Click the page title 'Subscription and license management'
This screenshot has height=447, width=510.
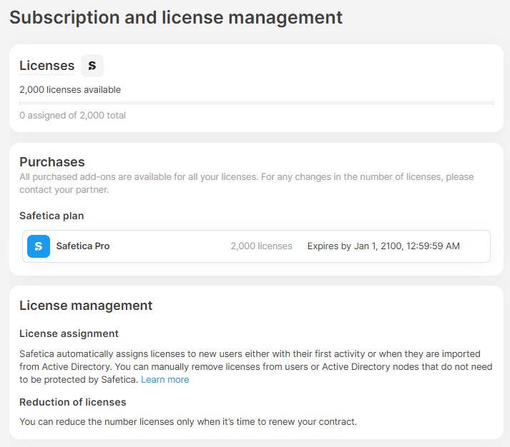(x=176, y=17)
